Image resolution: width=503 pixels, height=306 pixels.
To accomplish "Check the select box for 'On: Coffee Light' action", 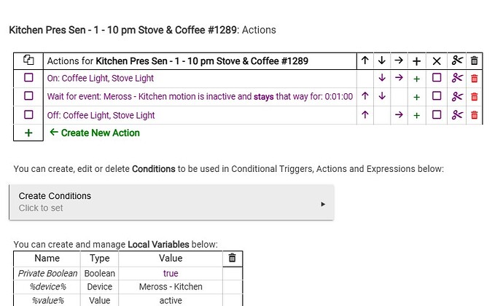I will [28, 77].
